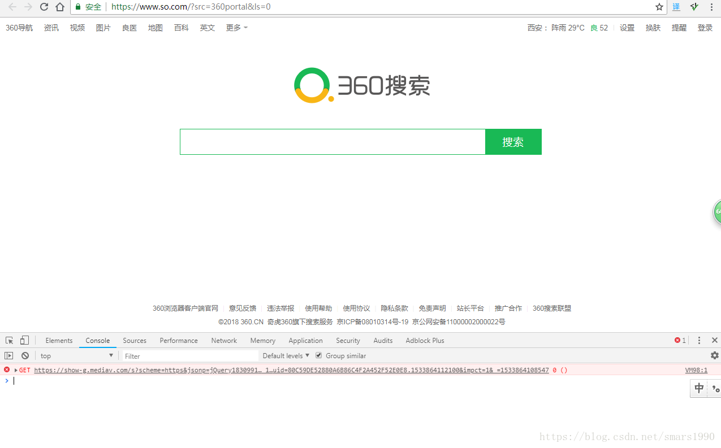Click the 360 search logo

pos(362,85)
